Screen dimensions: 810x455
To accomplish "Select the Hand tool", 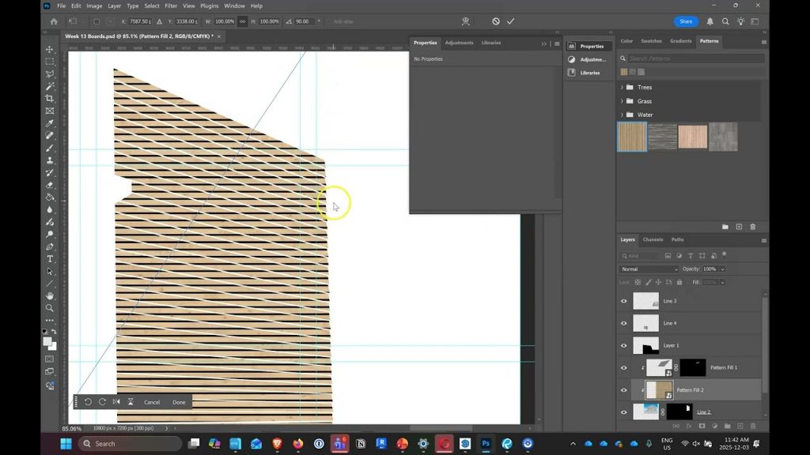I will [50, 295].
